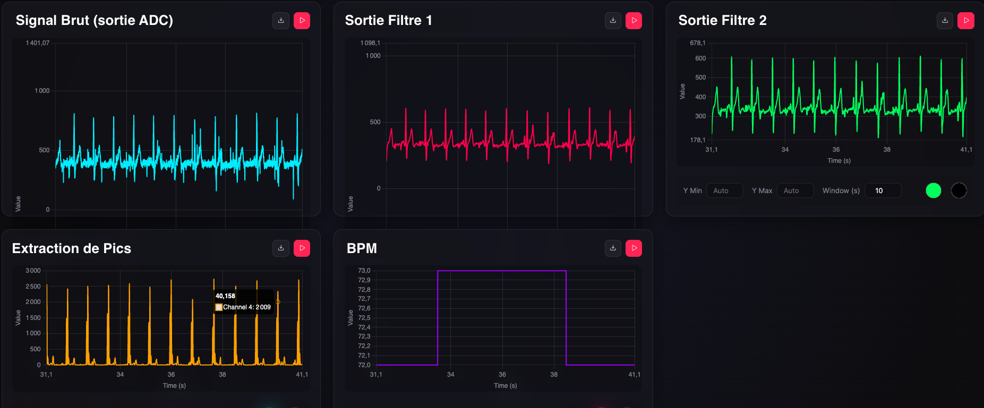Click the BPM panel play button
This screenshot has width=984, height=408.
634,248
